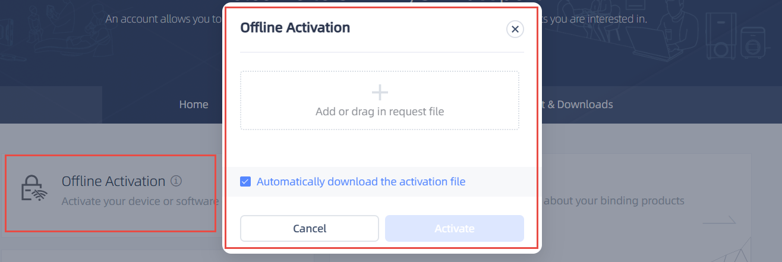Go to the Home tab
This screenshot has width=782, height=262.
point(194,105)
